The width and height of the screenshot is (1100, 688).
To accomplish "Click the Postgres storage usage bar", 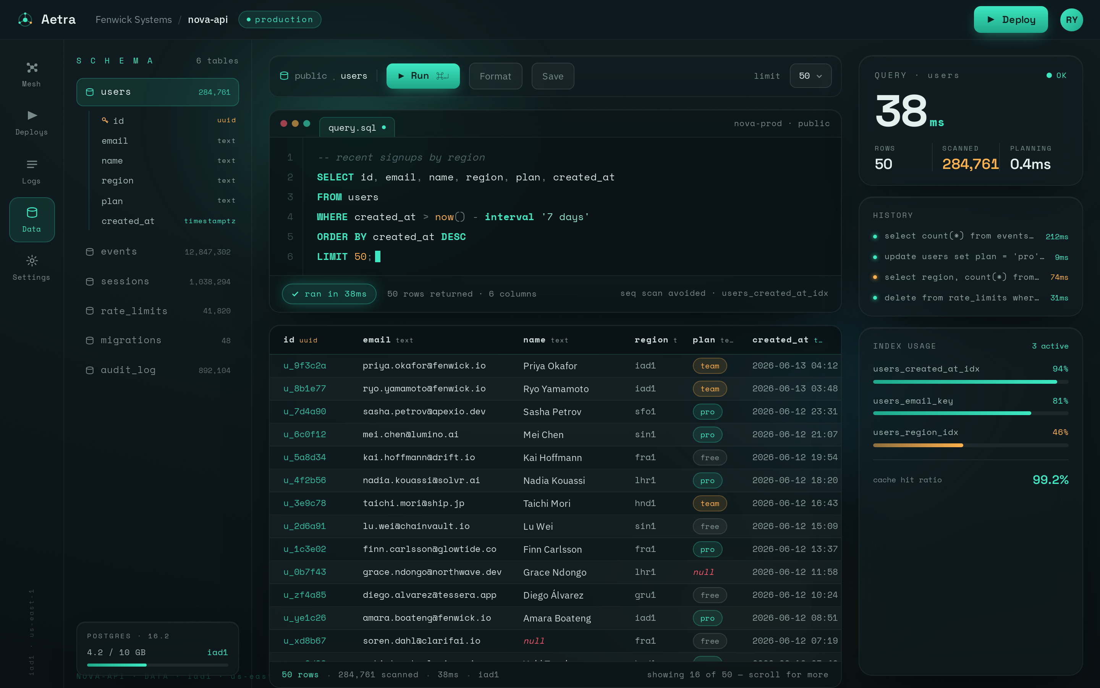I will [157, 665].
